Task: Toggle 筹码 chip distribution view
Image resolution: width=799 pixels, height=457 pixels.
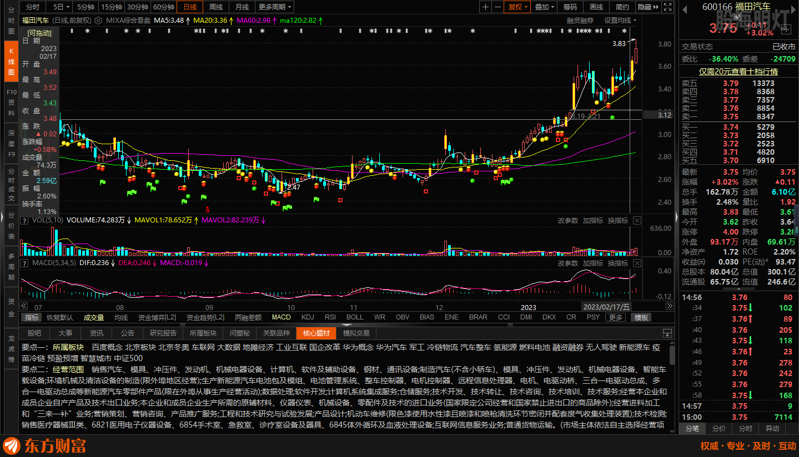Action: pos(570,7)
